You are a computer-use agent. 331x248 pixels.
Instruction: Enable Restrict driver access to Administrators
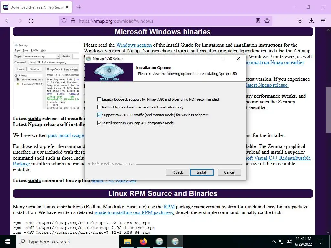click(x=100, y=107)
